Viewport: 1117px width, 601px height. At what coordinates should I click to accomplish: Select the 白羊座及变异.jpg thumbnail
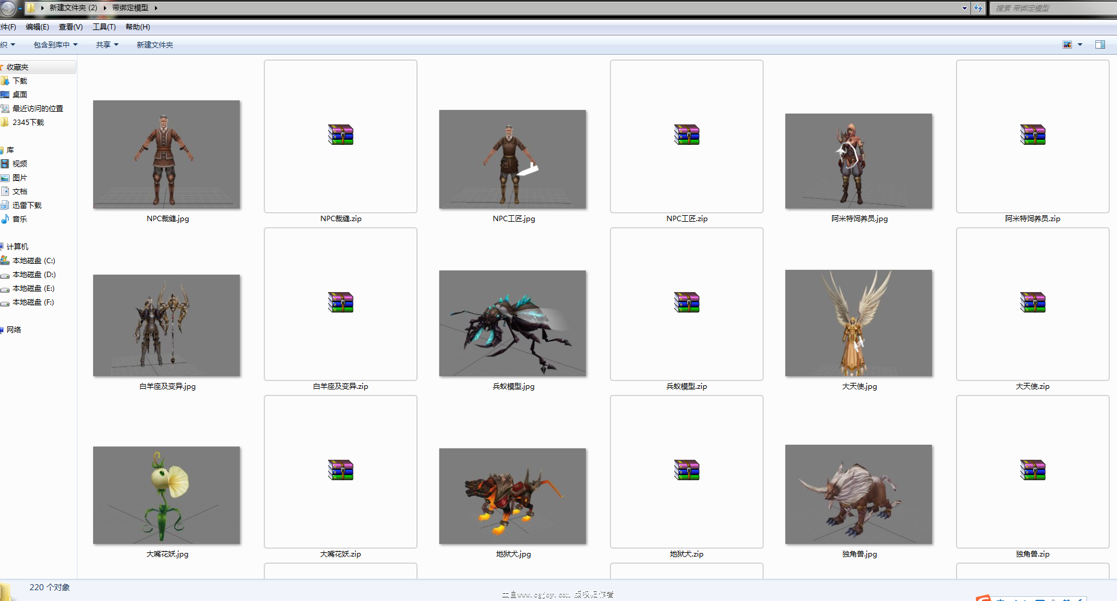[x=166, y=326]
